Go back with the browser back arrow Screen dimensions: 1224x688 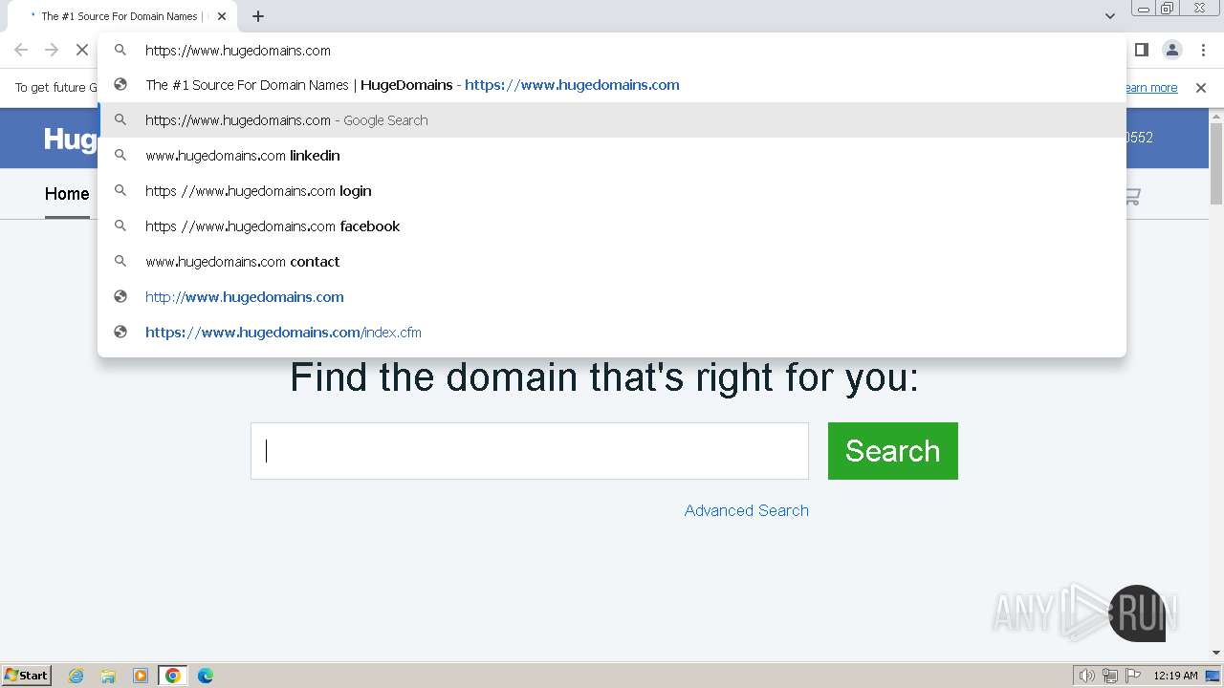tap(21, 50)
